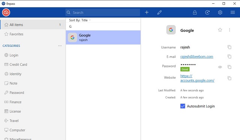Viewport: 240px width, 140px height.
Task: Click the Created timestamp value
Action: coord(192,97)
